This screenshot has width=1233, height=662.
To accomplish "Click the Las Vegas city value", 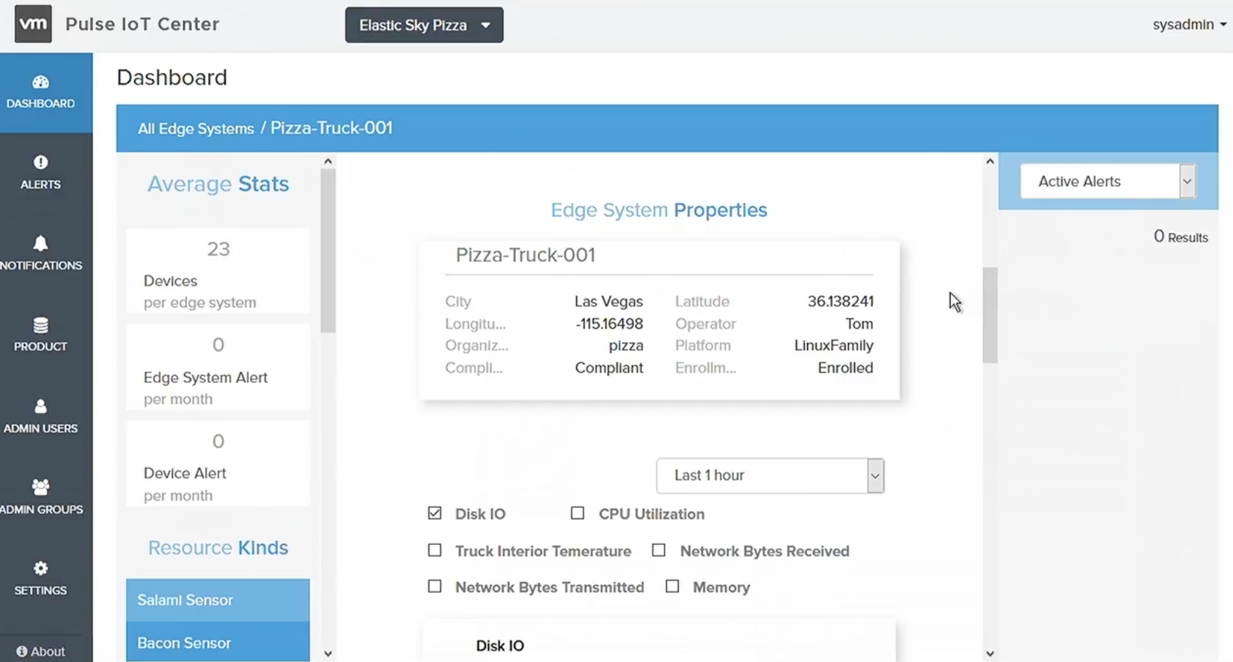I will coord(608,302).
